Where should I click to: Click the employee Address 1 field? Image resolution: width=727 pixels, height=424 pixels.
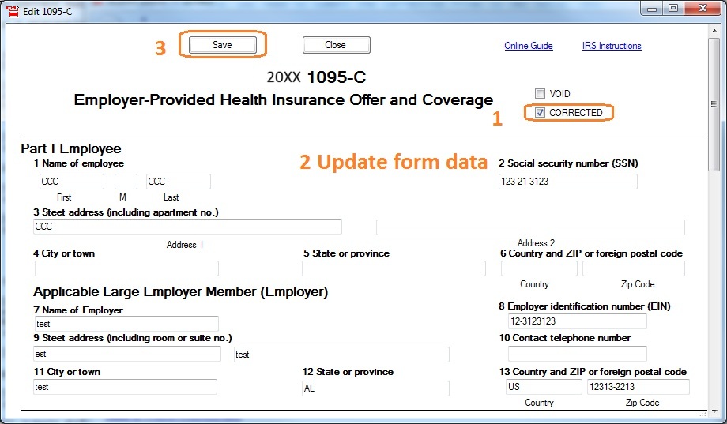[x=187, y=227]
